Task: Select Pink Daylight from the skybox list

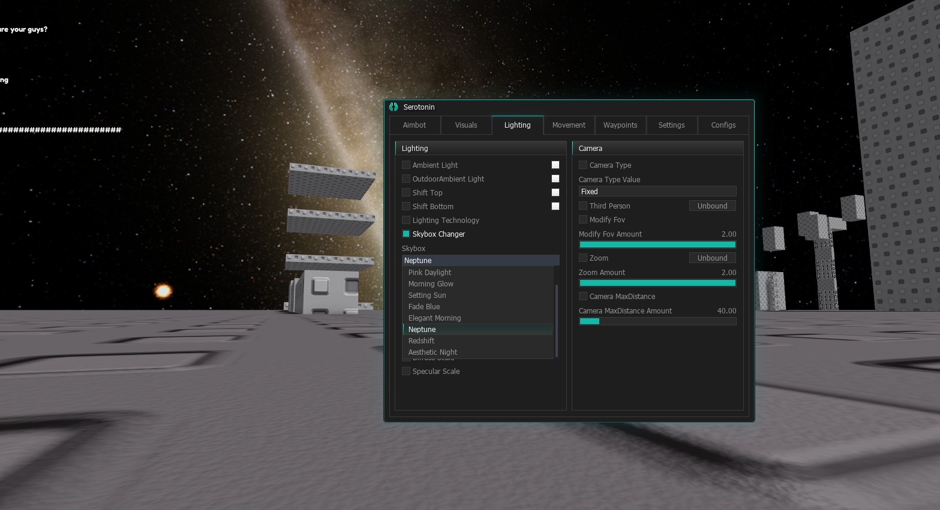Action: coord(430,272)
